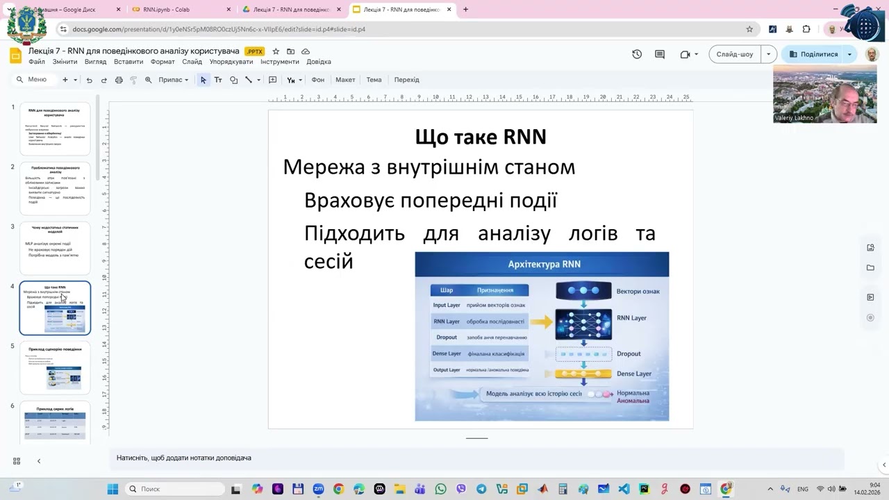Expand the Поділитися share options arrow
The image size is (889, 500).
pyautogui.click(x=849, y=54)
